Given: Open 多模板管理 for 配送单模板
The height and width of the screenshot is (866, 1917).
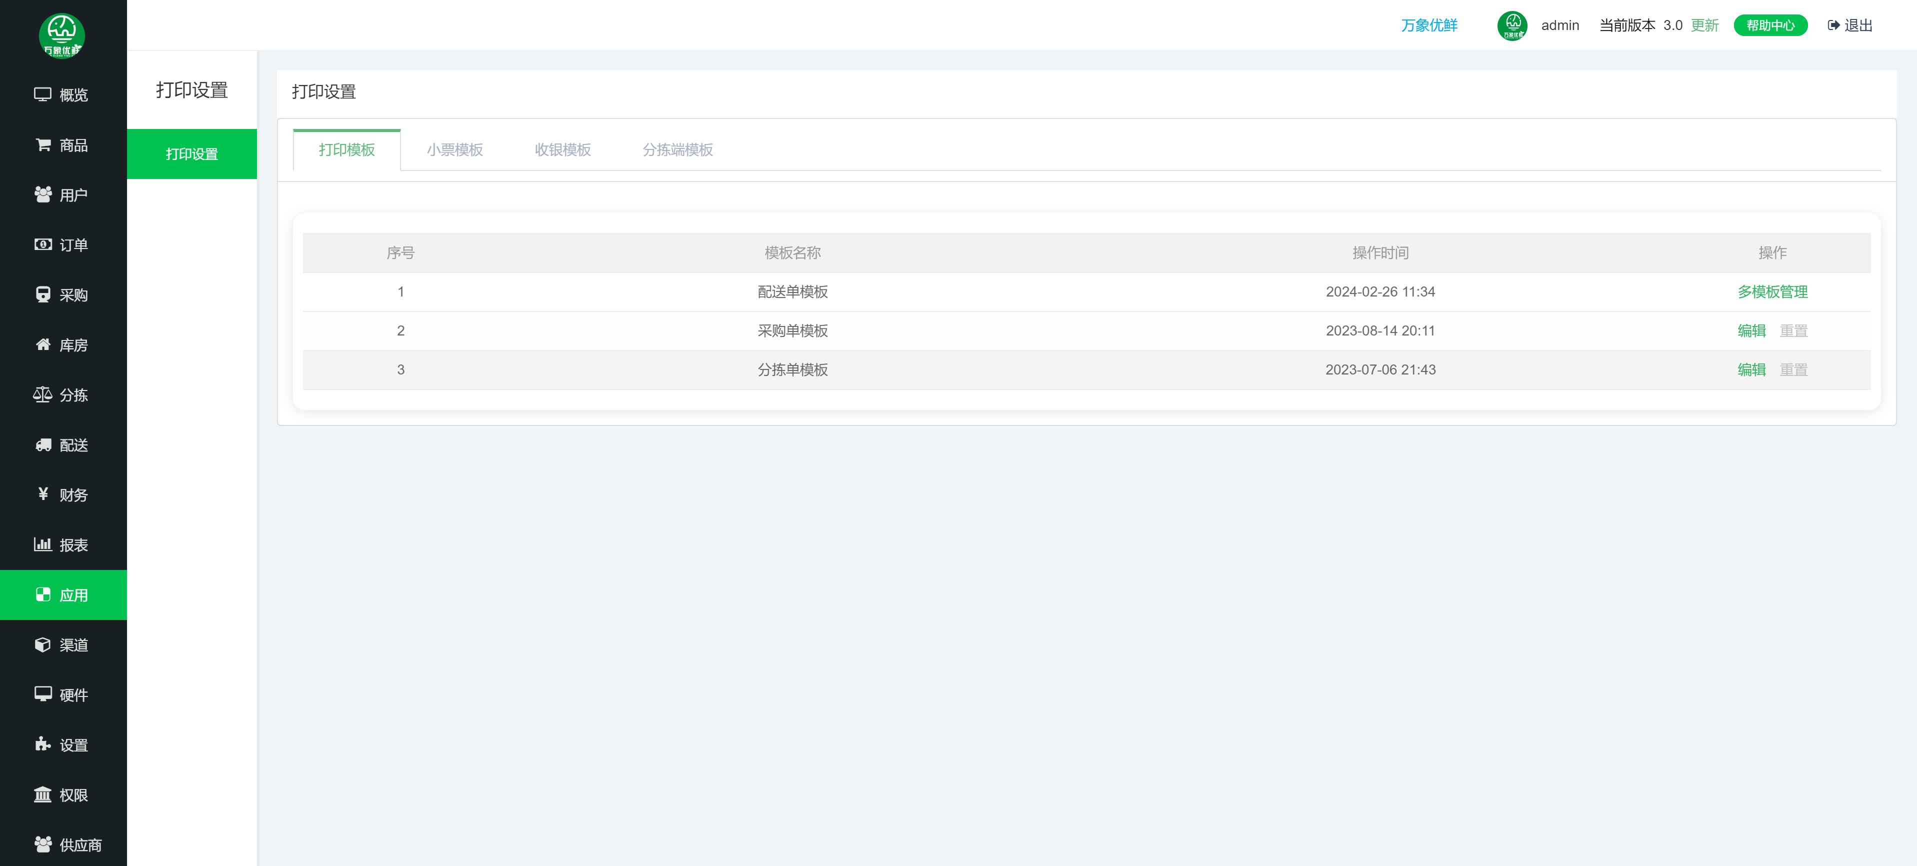Looking at the screenshot, I should (1772, 291).
